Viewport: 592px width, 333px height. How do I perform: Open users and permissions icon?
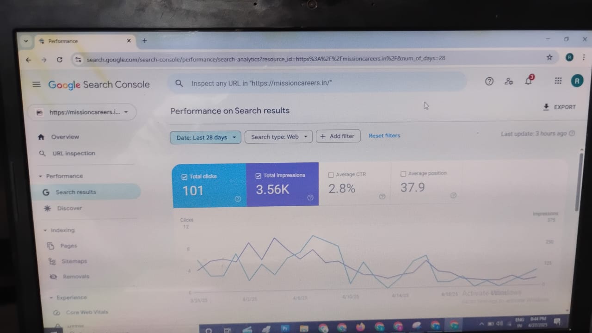509,81
